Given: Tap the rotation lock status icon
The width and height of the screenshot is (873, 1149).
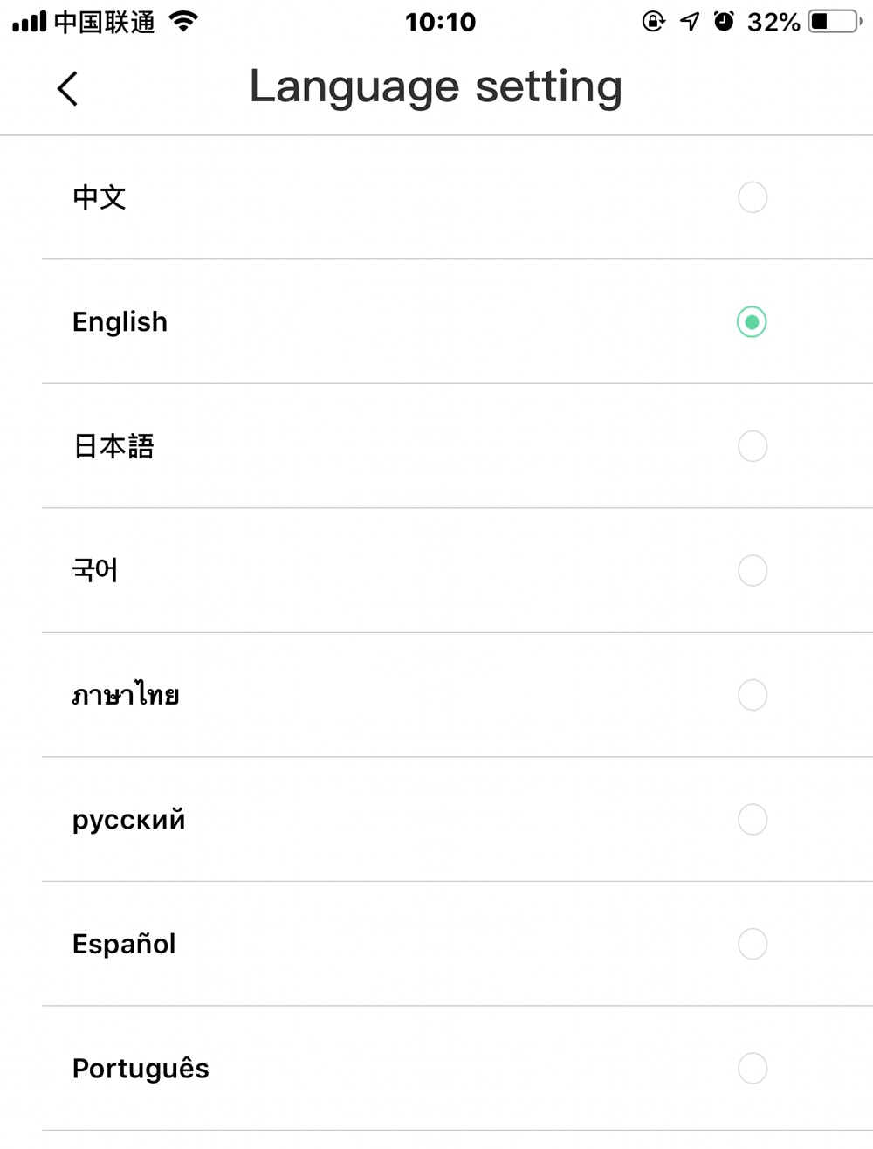Looking at the screenshot, I should click(x=653, y=21).
